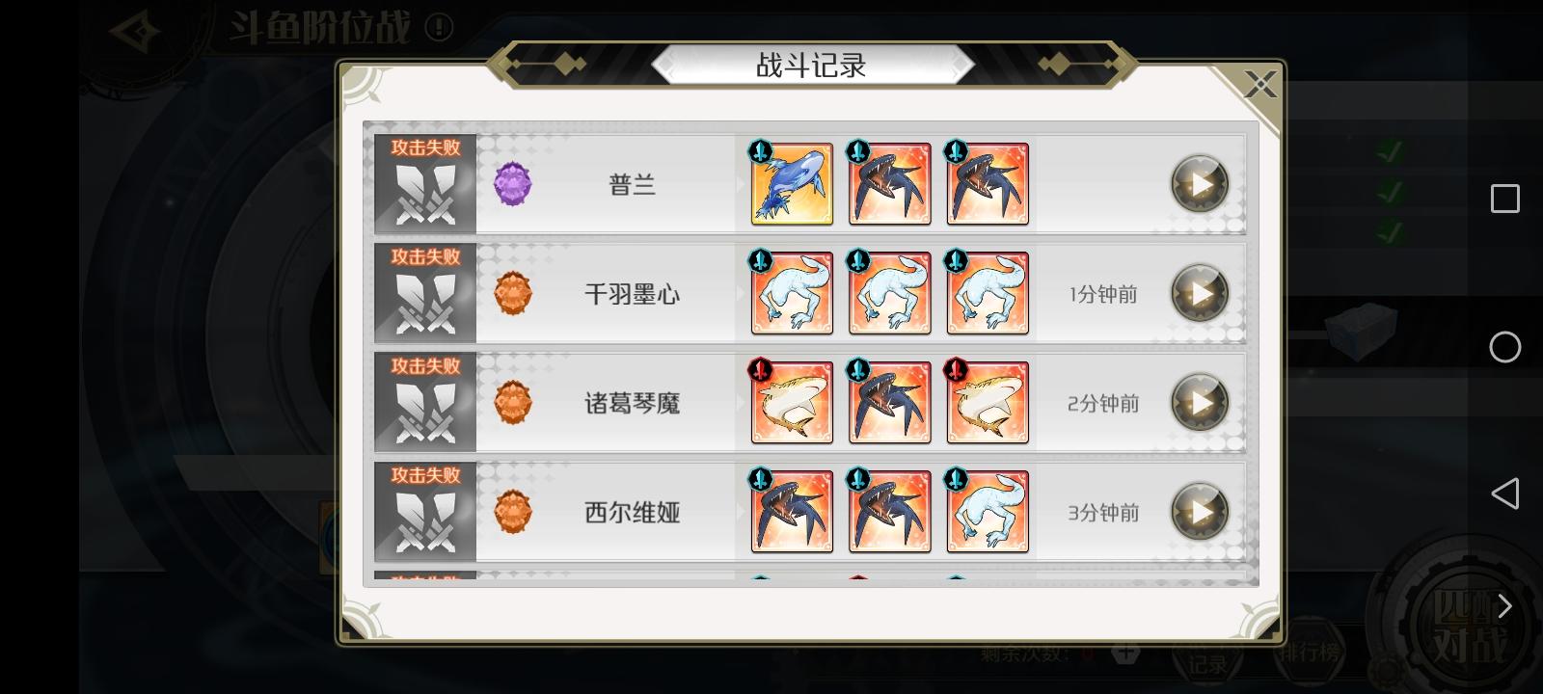
Task: Tap the Android home circle button
Action: tap(1504, 347)
